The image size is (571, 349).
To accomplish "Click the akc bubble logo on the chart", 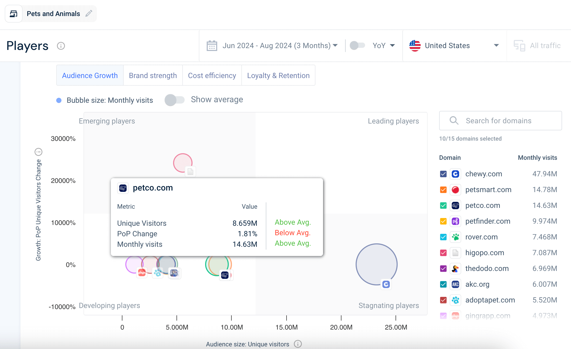I will 174,273.
